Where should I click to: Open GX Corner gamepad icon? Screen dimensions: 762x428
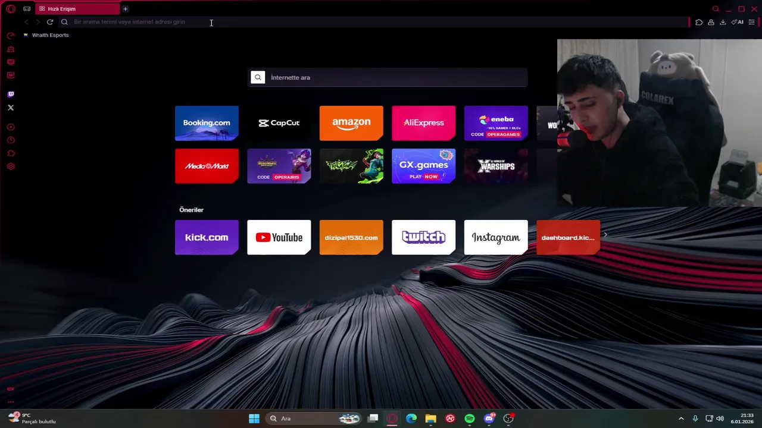pyautogui.click(x=27, y=9)
